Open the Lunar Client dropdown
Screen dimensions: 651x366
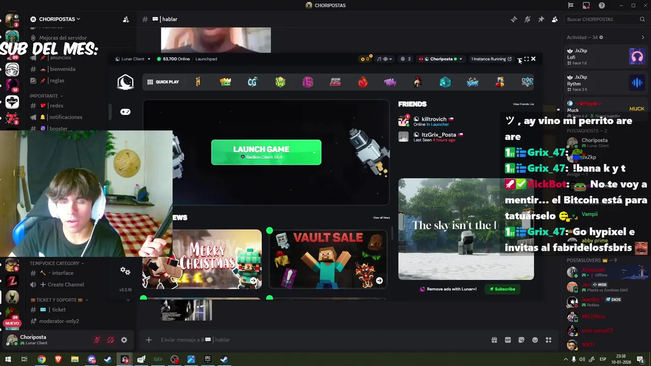[x=133, y=59]
